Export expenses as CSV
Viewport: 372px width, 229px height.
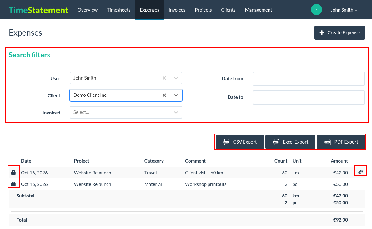point(240,142)
